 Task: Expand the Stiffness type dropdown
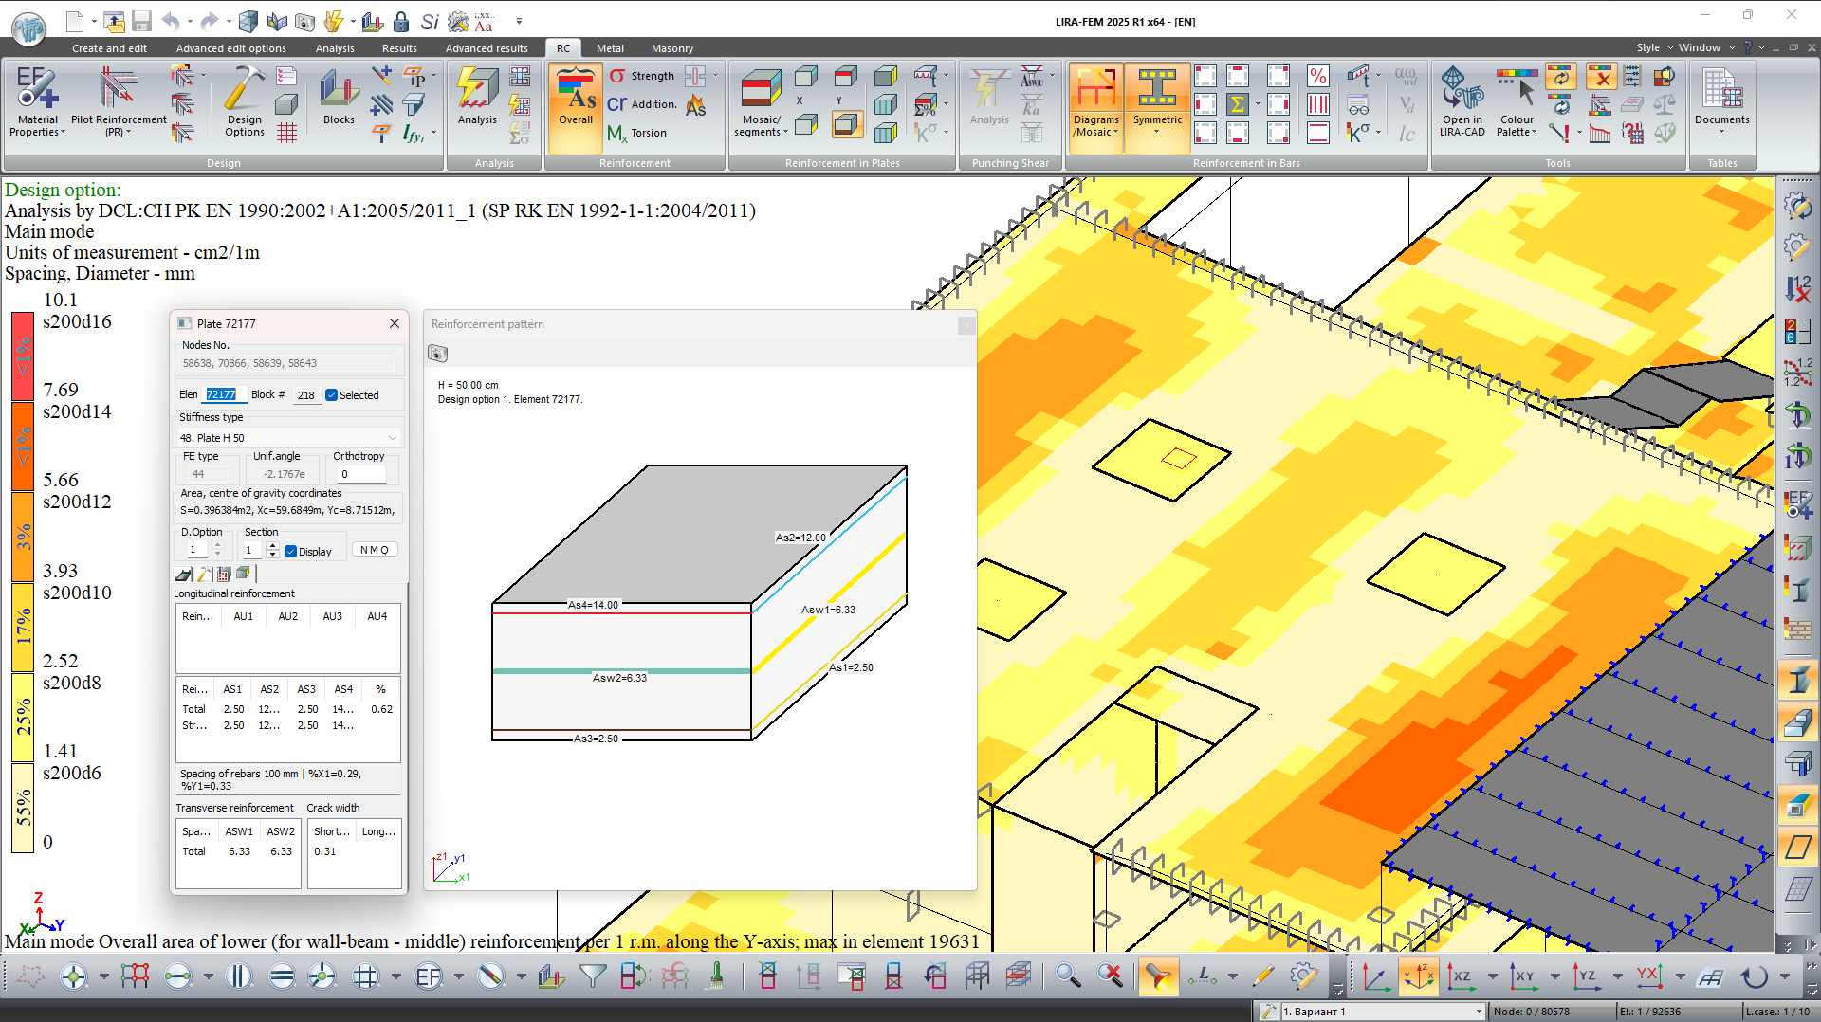point(392,438)
